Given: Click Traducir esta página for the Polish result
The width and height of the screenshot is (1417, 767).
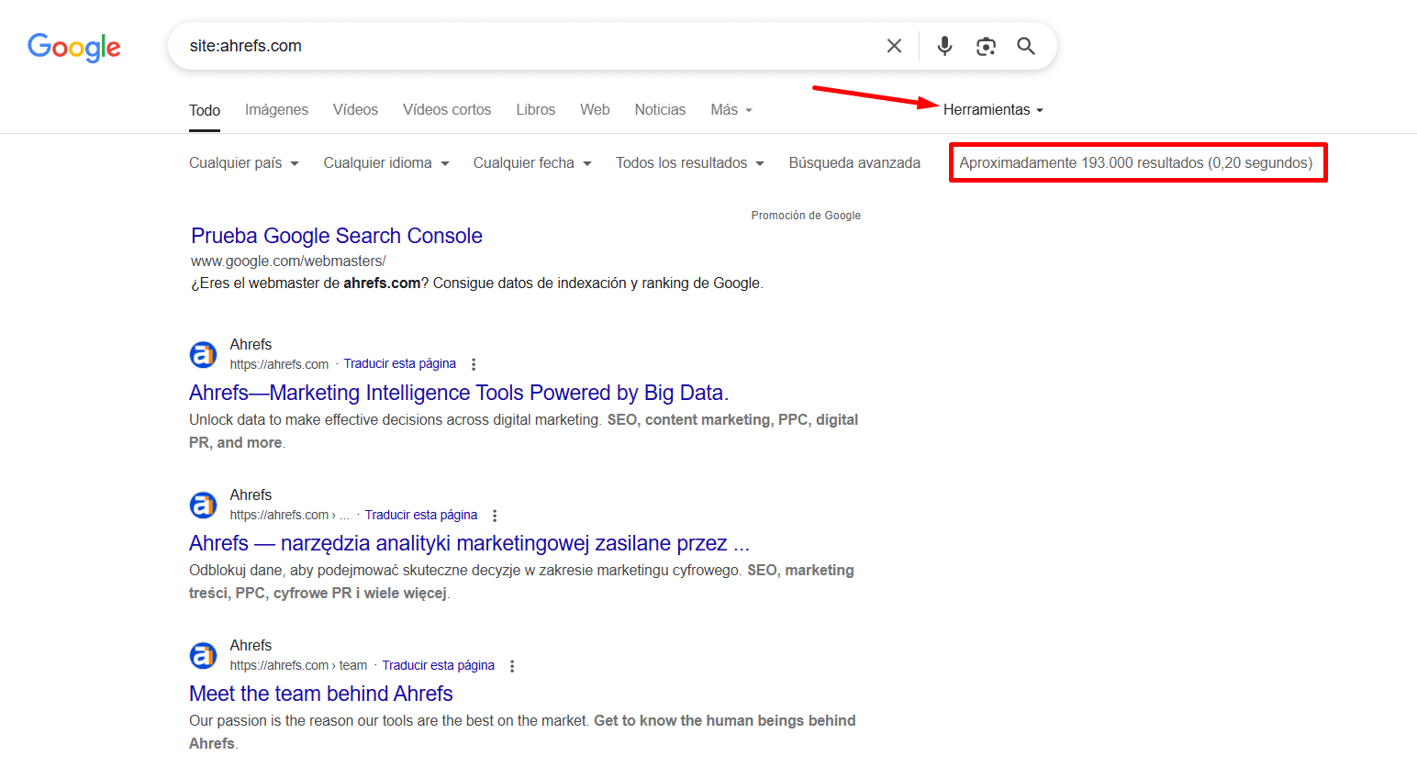Looking at the screenshot, I should [421, 516].
